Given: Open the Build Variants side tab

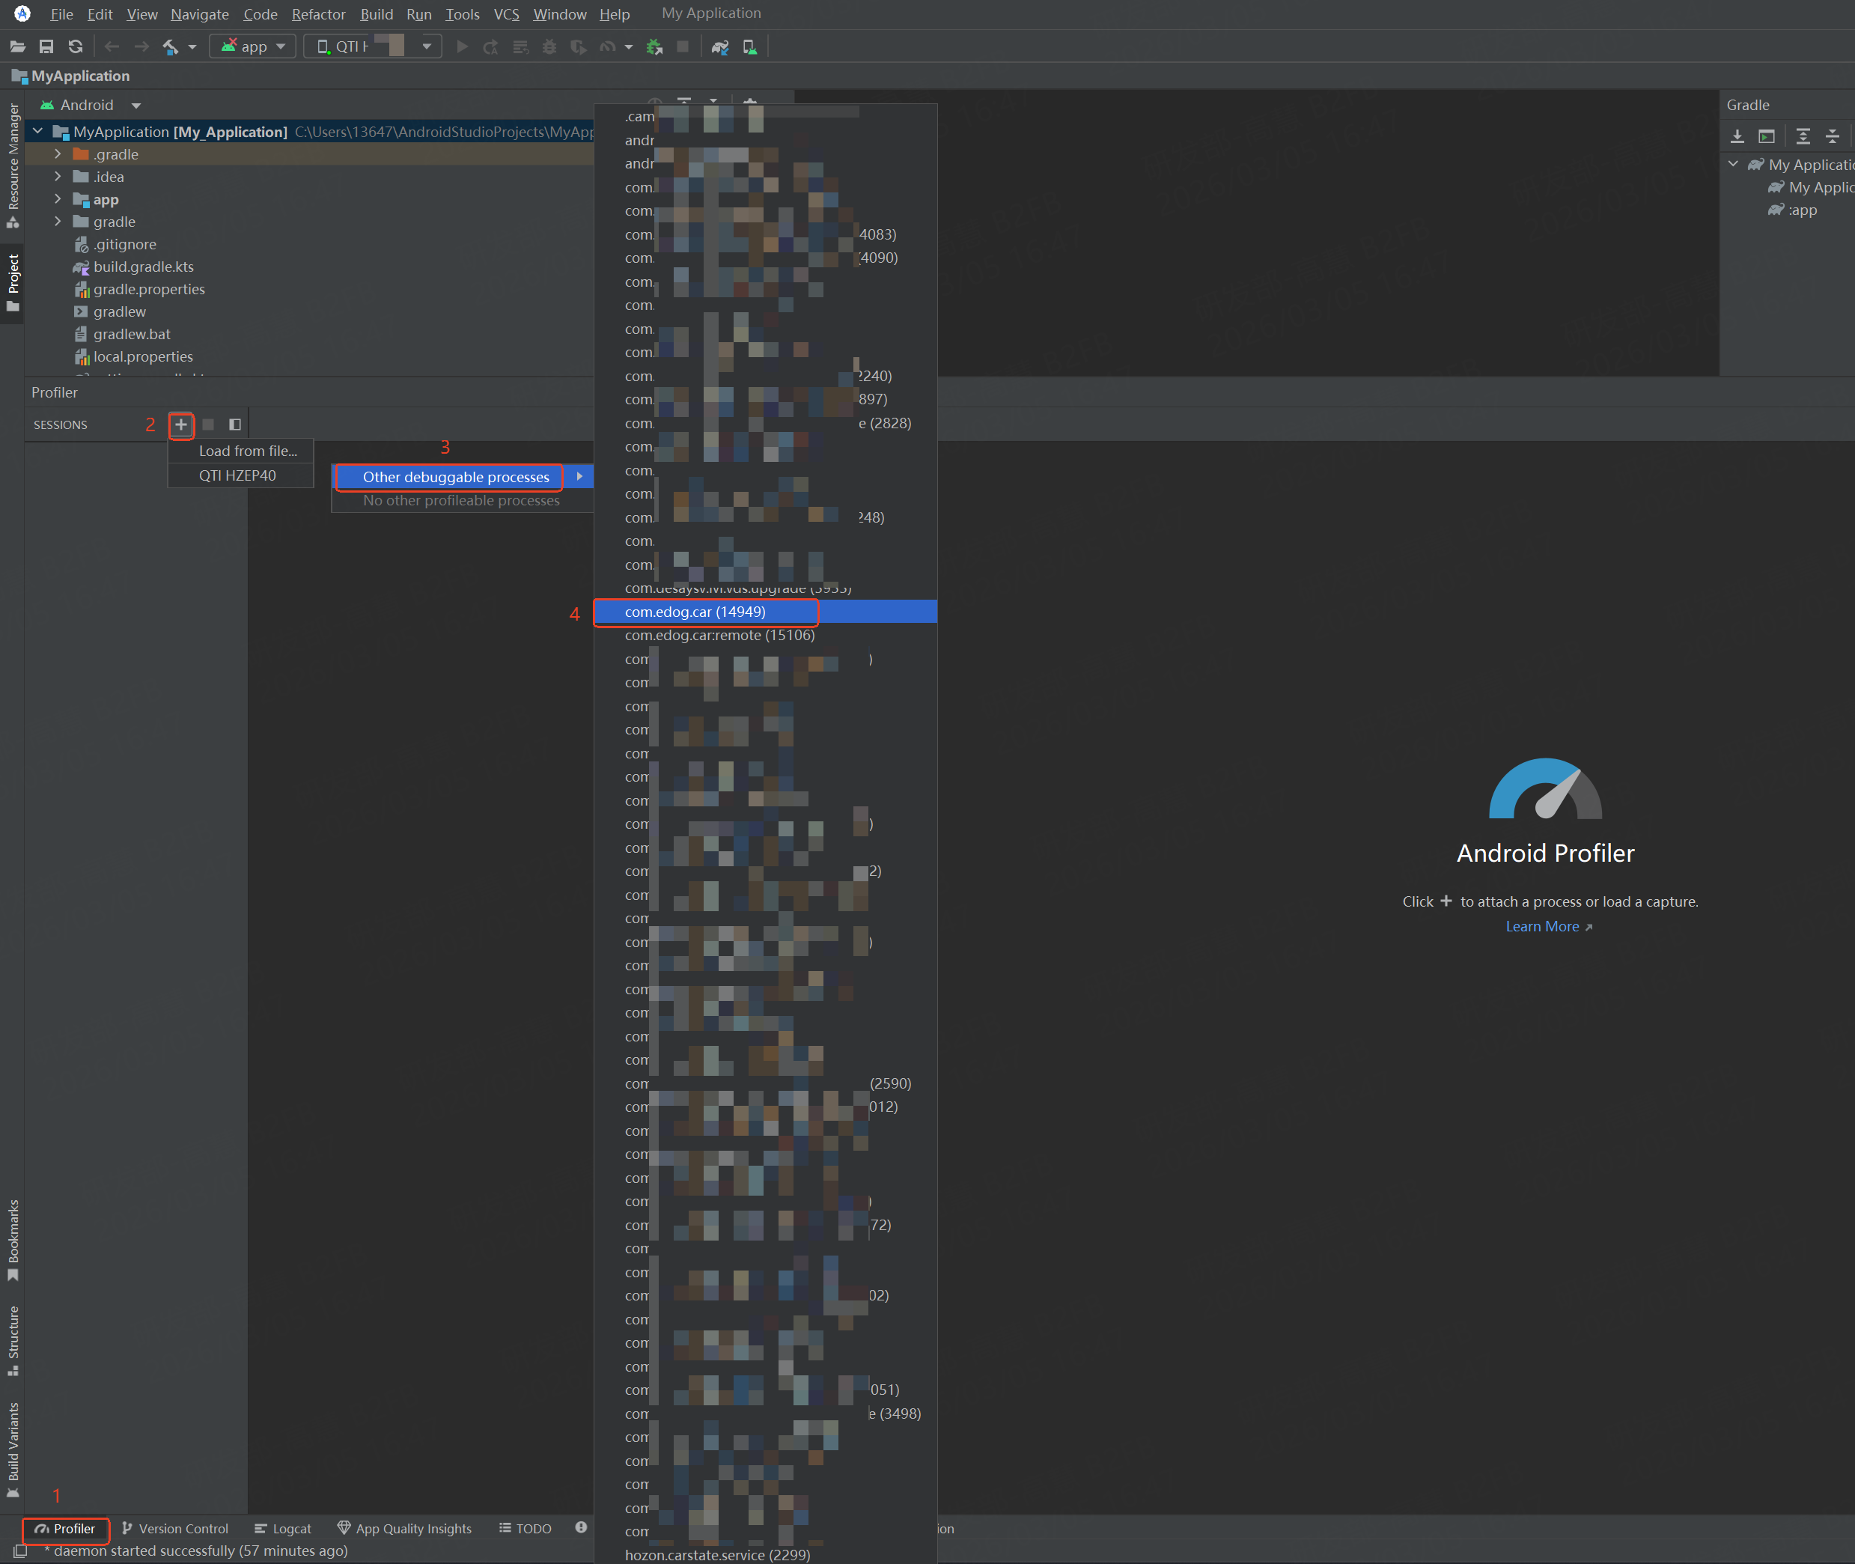Looking at the screenshot, I should click(x=13, y=1449).
